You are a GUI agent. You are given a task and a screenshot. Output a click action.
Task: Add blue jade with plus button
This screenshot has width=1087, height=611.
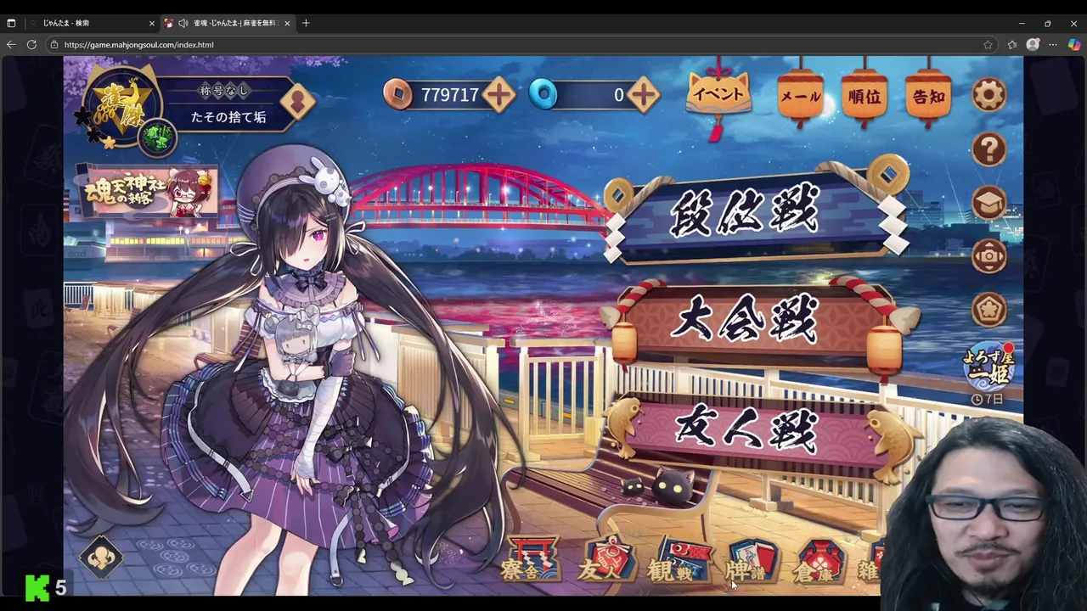click(x=644, y=95)
